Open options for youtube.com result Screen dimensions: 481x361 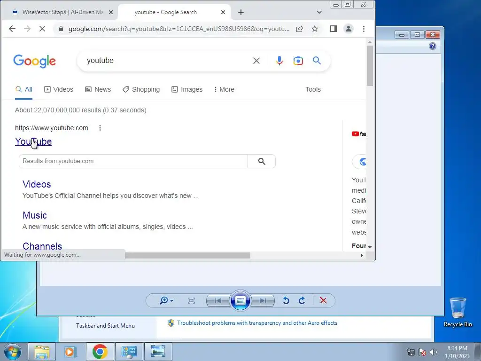100,128
